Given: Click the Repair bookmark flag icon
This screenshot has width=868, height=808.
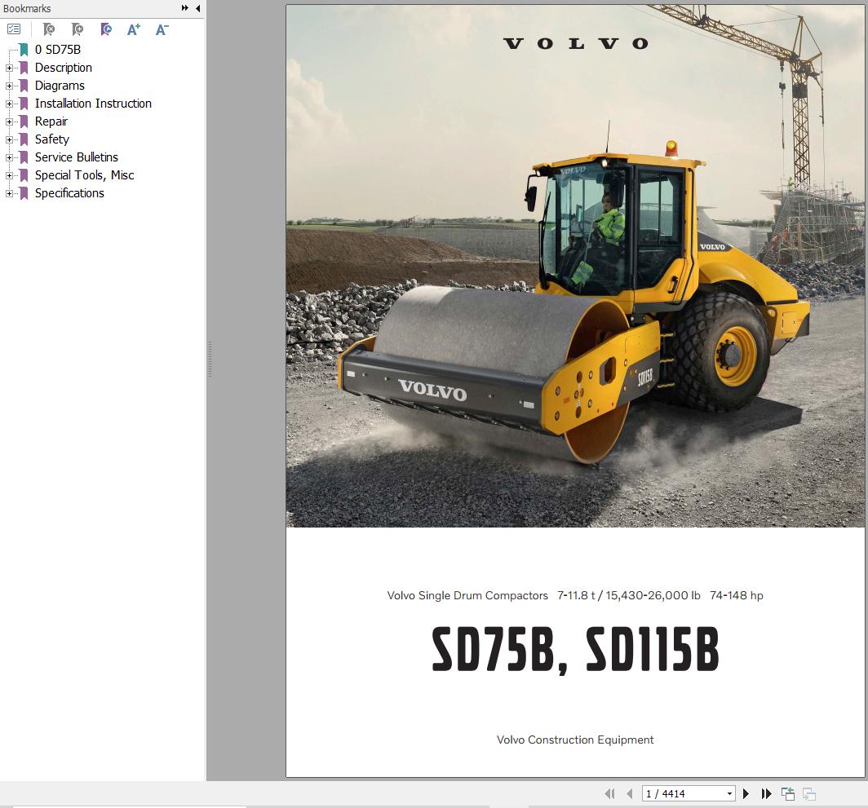Looking at the screenshot, I should tap(23, 121).
